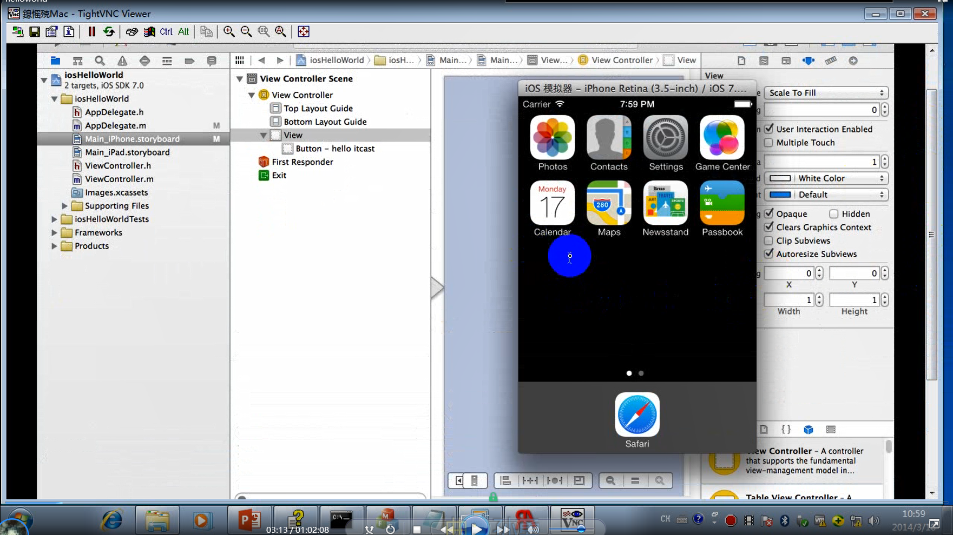The height and width of the screenshot is (535, 953).
Task: Toggle User Interaction Enabled checkbox
Action: coord(768,129)
